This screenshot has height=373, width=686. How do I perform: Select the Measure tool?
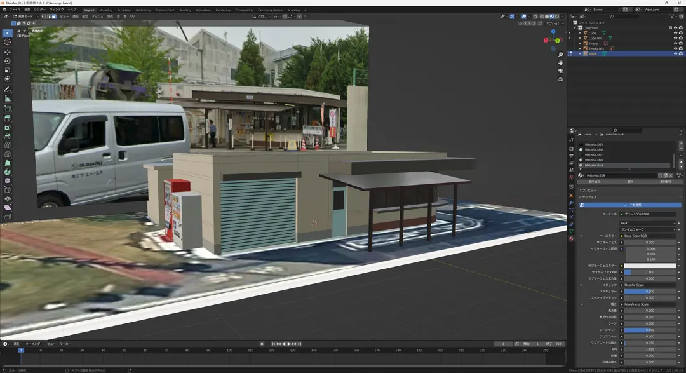(x=8, y=98)
